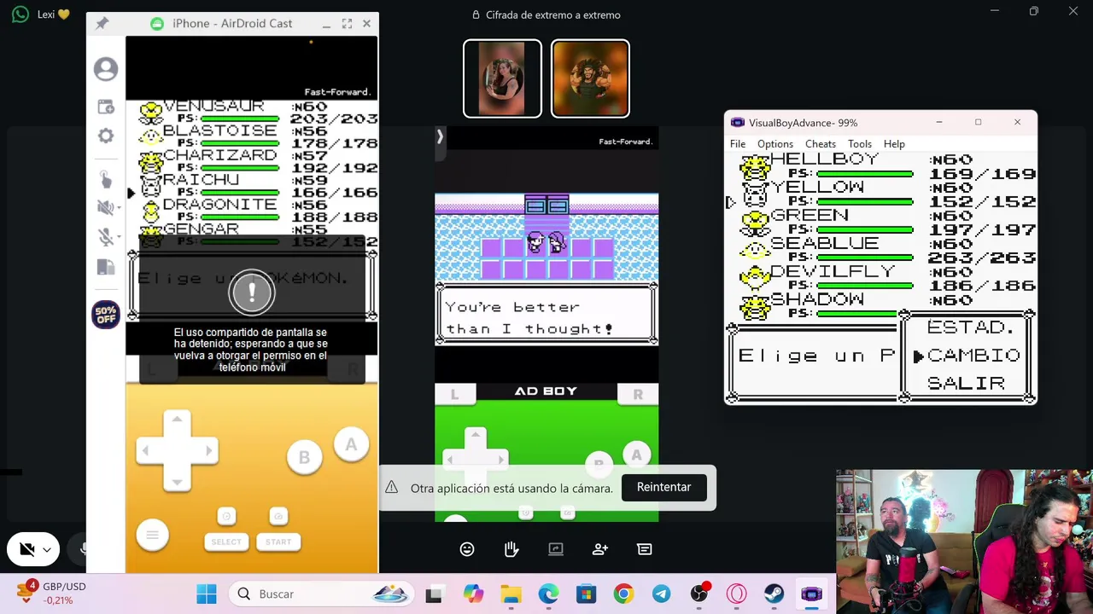Open the 50% OFF promotion badge
The width and height of the screenshot is (1093, 614).
[x=106, y=315]
